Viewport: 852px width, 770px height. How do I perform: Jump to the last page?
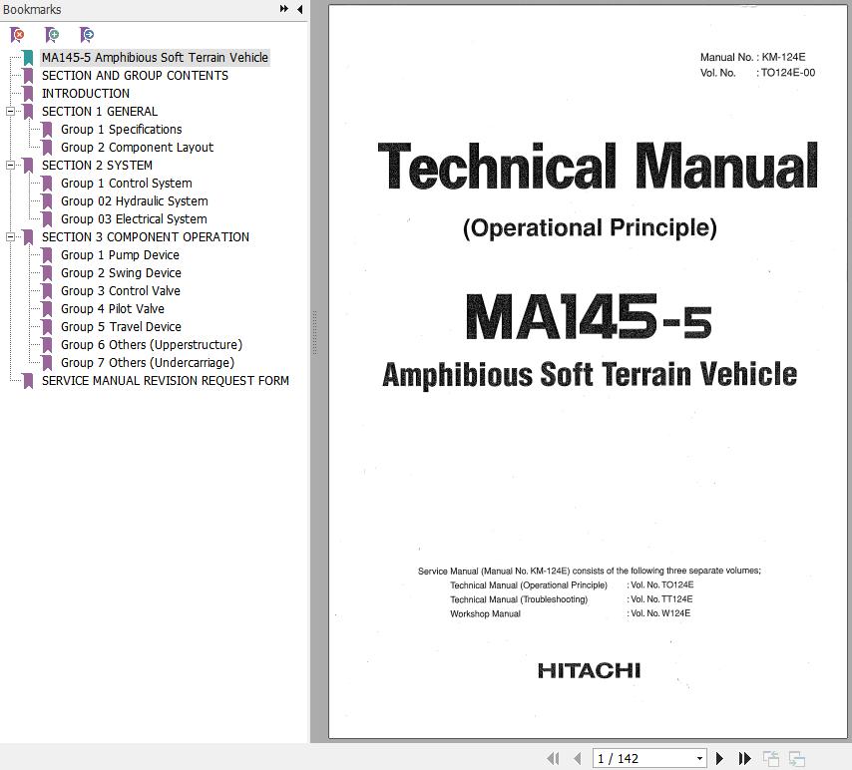coord(744,759)
